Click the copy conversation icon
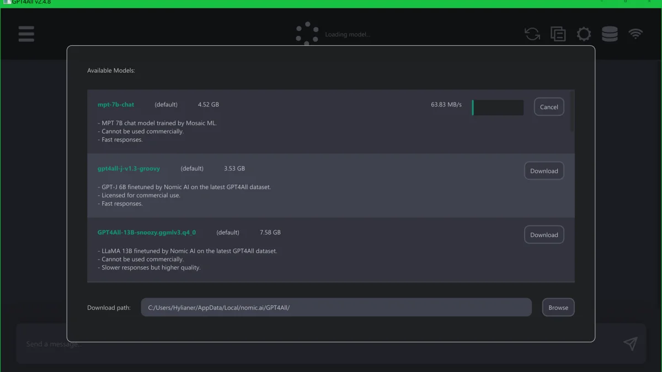 (558, 34)
